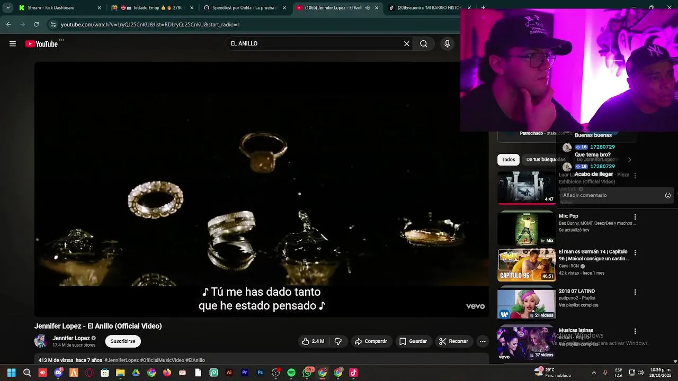The width and height of the screenshot is (678, 381).
Task: Open the #ElAnillo hashtag
Action: tap(195, 360)
